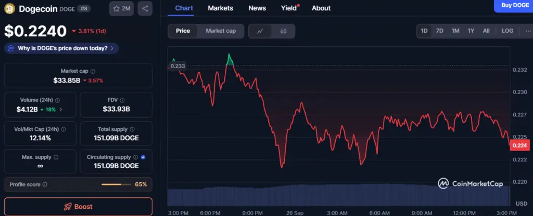Select the 7D time range
Screen dimensions: 533x216
tap(439, 31)
